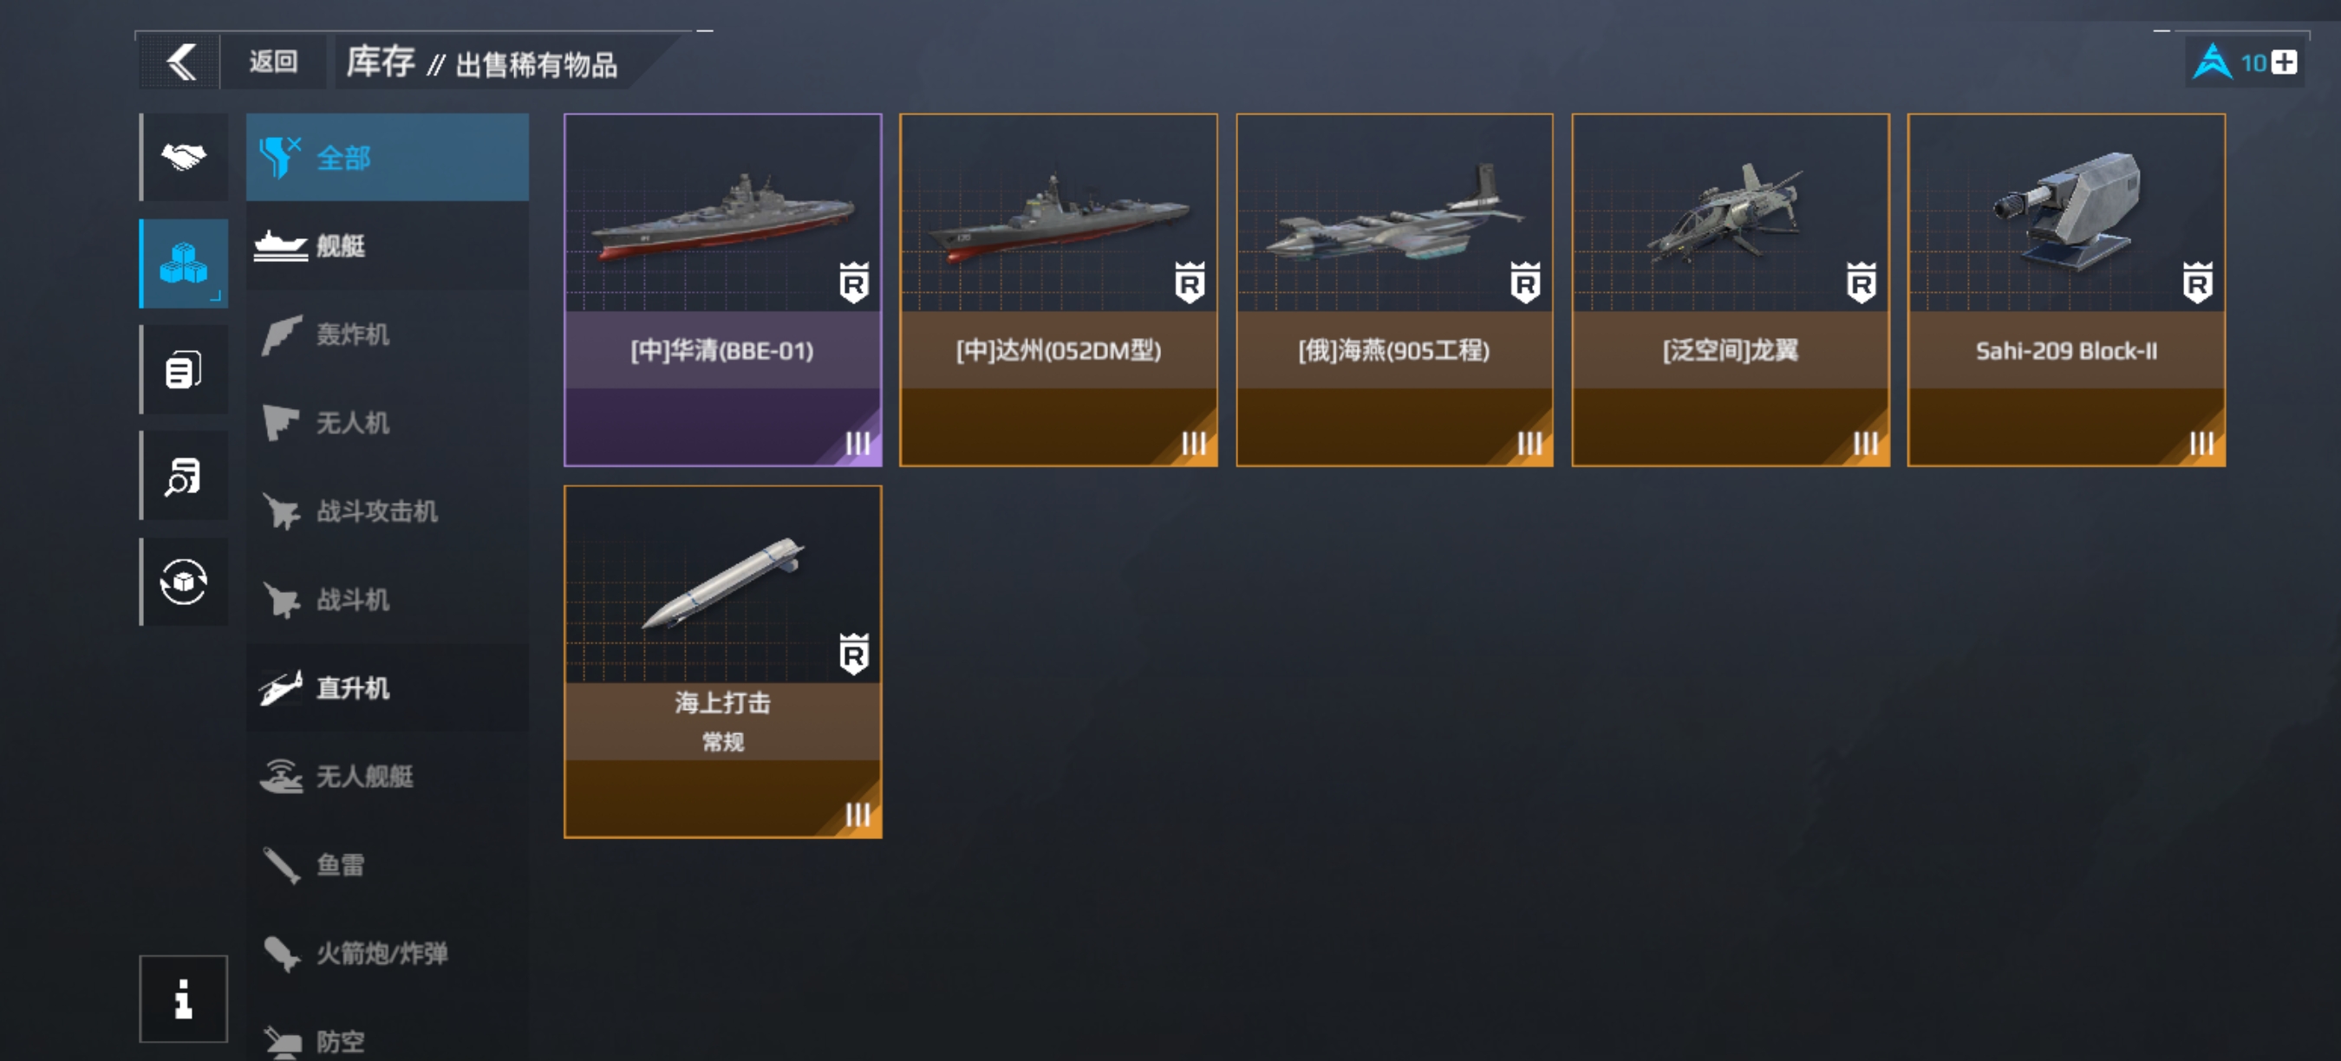Open the search documents sidebar icon
The width and height of the screenshot is (2341, 1061).
coord(185,476)
